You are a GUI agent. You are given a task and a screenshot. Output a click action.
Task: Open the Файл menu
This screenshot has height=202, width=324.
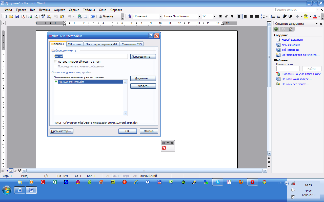tap(8, 10)
